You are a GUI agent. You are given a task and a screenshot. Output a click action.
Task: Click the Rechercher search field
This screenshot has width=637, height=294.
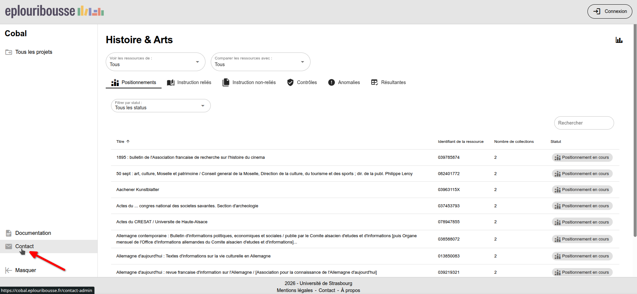tap(583, 123)
